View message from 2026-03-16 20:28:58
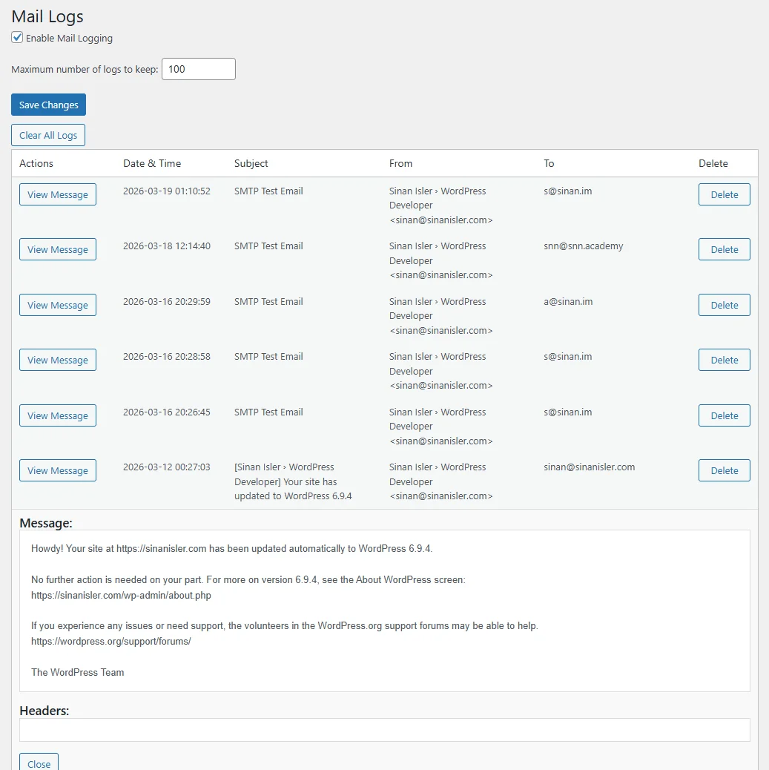Screen dimensions: 769x770 [x=58, y=360]
